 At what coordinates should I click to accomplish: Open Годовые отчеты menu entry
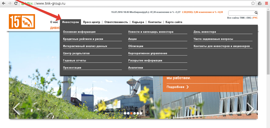coord(75,60)
